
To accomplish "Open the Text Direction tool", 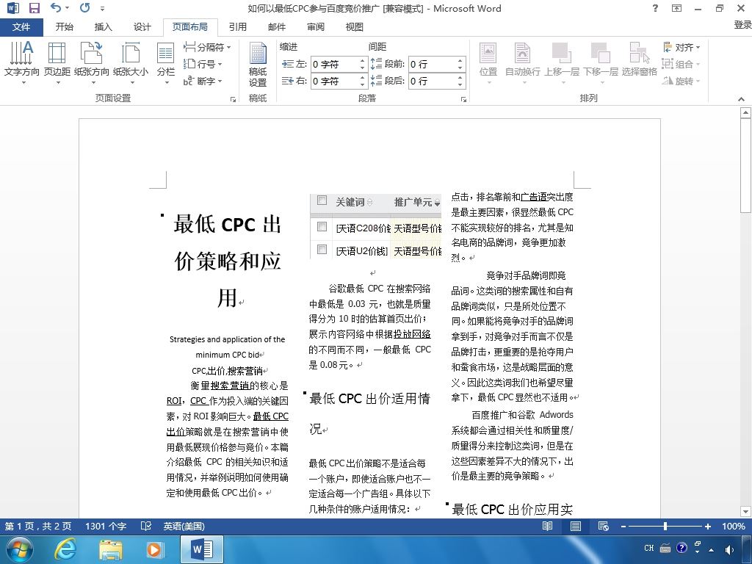I will coord(21,63).
